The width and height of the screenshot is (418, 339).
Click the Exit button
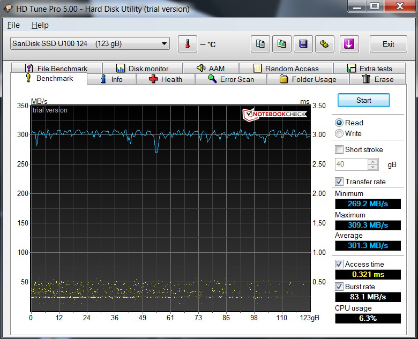389,44
